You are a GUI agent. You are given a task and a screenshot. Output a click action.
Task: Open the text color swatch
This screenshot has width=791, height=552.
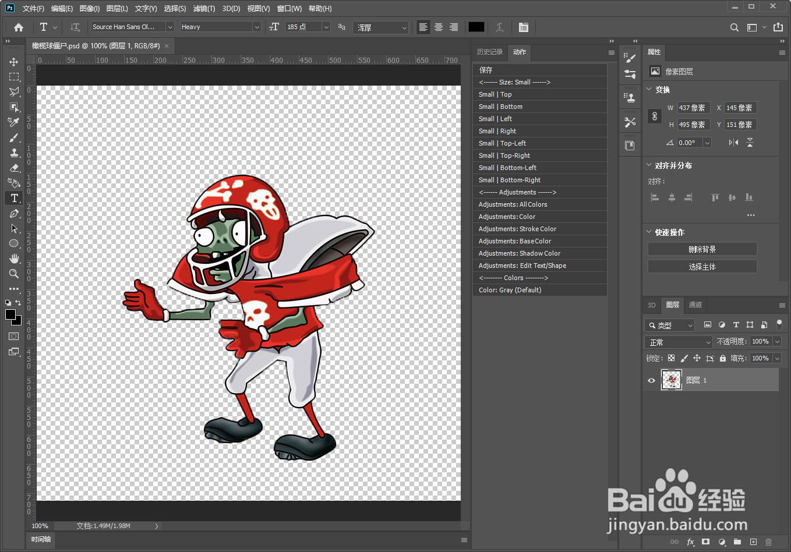pyautogui.click(x=476, y=27)
